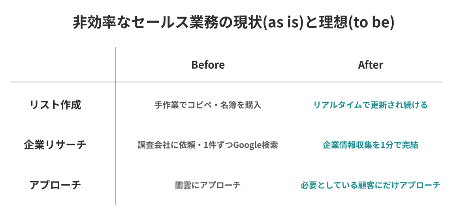Select the アプローチ row label
Screen dimensions: 474x218
point(55,185)
